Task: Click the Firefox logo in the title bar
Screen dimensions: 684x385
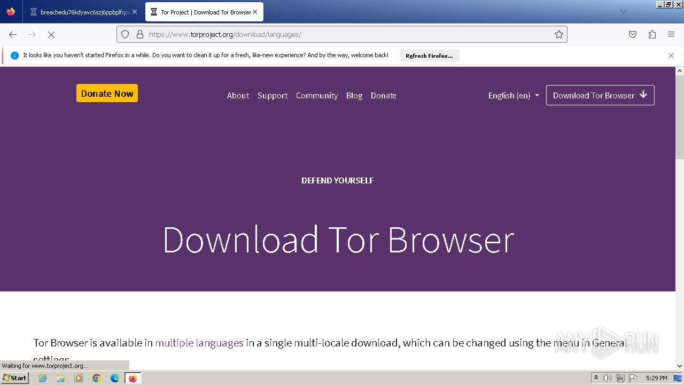Action: pos(11,11)
